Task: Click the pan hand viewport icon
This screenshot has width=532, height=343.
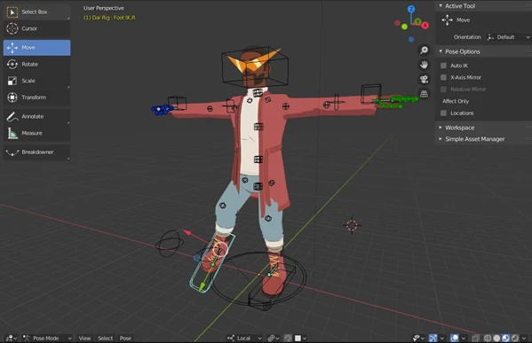Action: 424,65
